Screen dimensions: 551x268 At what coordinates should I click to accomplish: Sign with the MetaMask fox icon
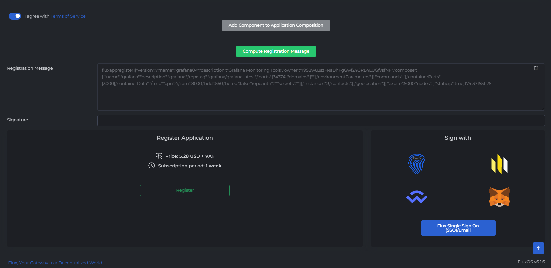click(x=499, y=197)
